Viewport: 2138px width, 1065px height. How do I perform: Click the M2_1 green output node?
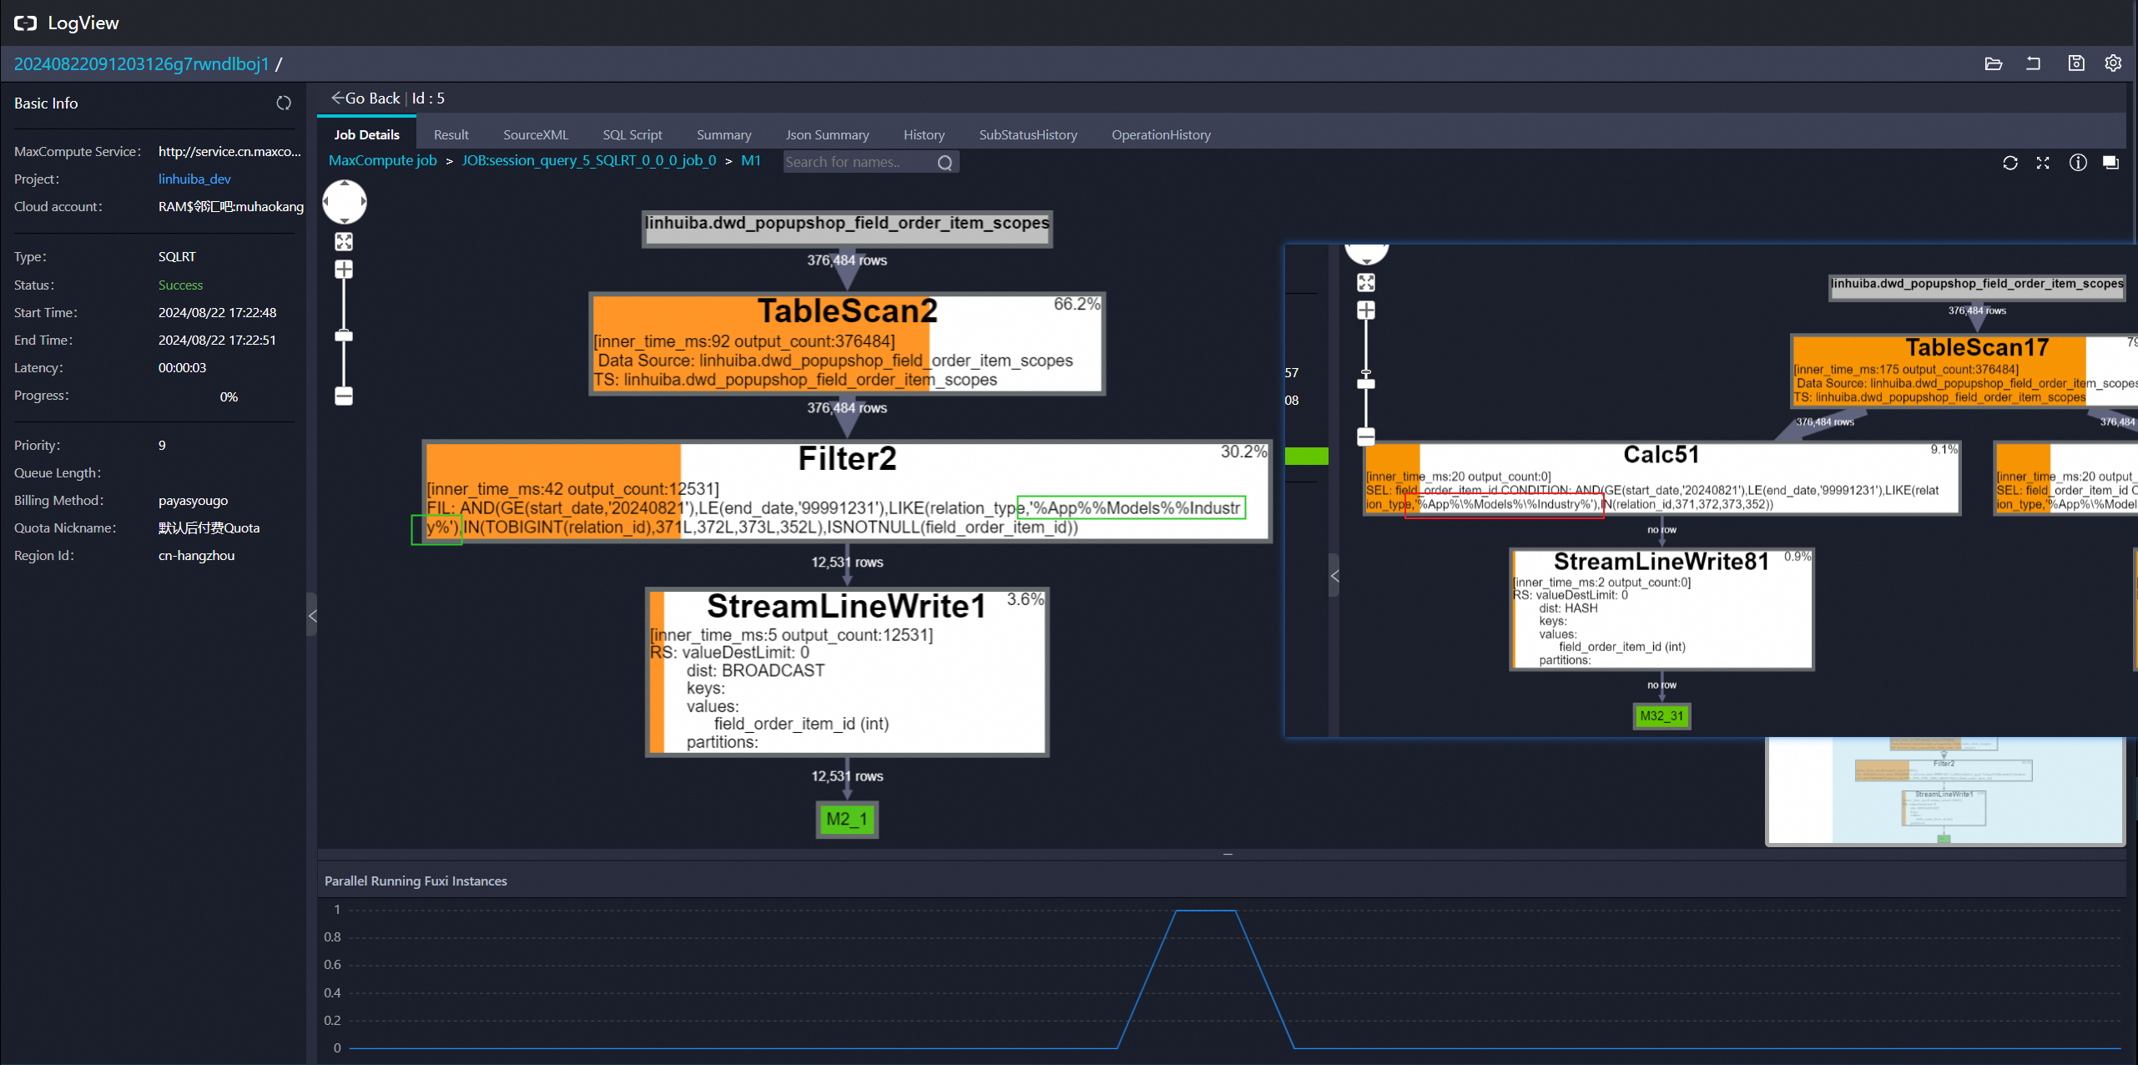(x=847, y=819)
